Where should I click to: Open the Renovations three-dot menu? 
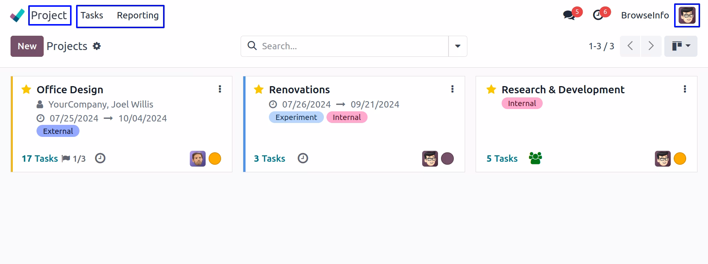pyautogui.click(x=452, y=89)
